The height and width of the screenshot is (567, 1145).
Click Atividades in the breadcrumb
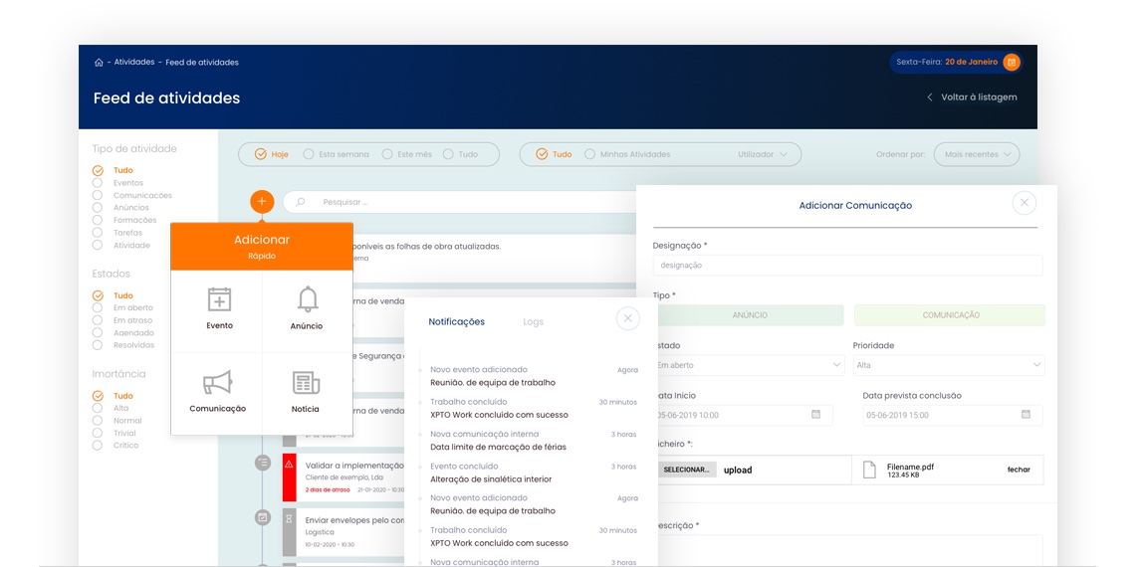pyautogui.click(x=134, y=62)
